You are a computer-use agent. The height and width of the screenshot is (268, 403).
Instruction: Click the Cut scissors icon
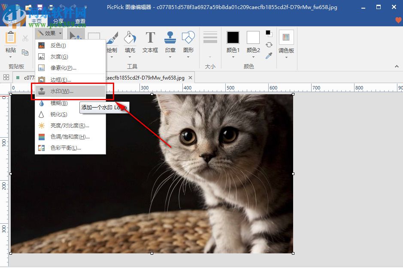[x=25, y=38]
